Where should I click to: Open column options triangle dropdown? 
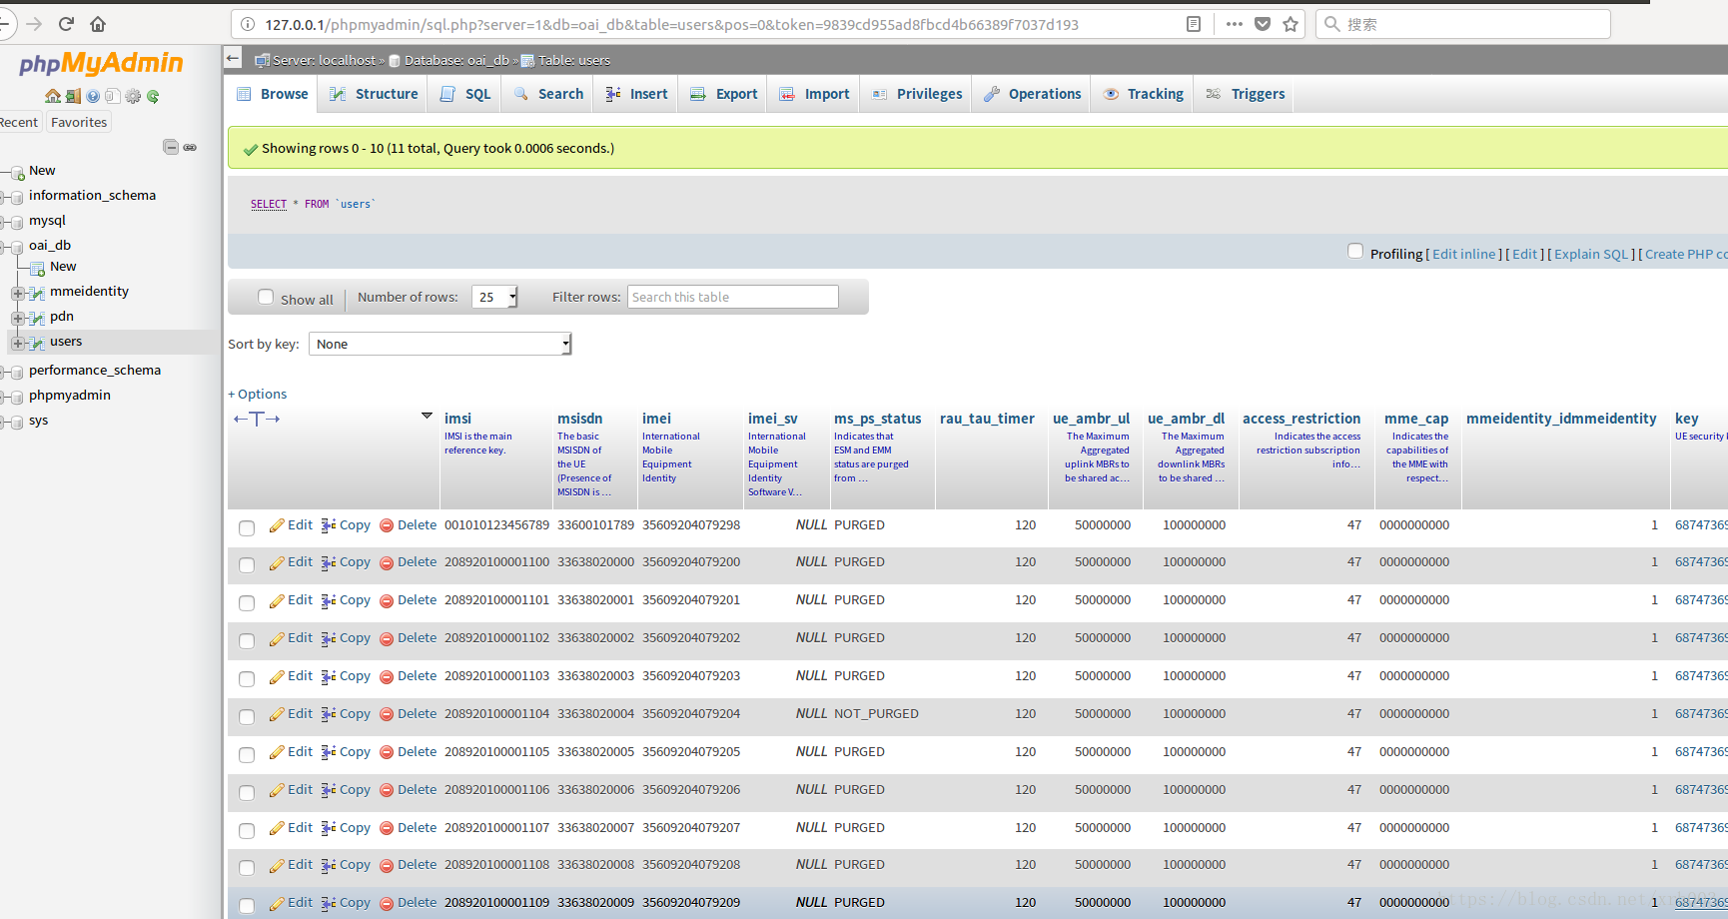[427, 416]
